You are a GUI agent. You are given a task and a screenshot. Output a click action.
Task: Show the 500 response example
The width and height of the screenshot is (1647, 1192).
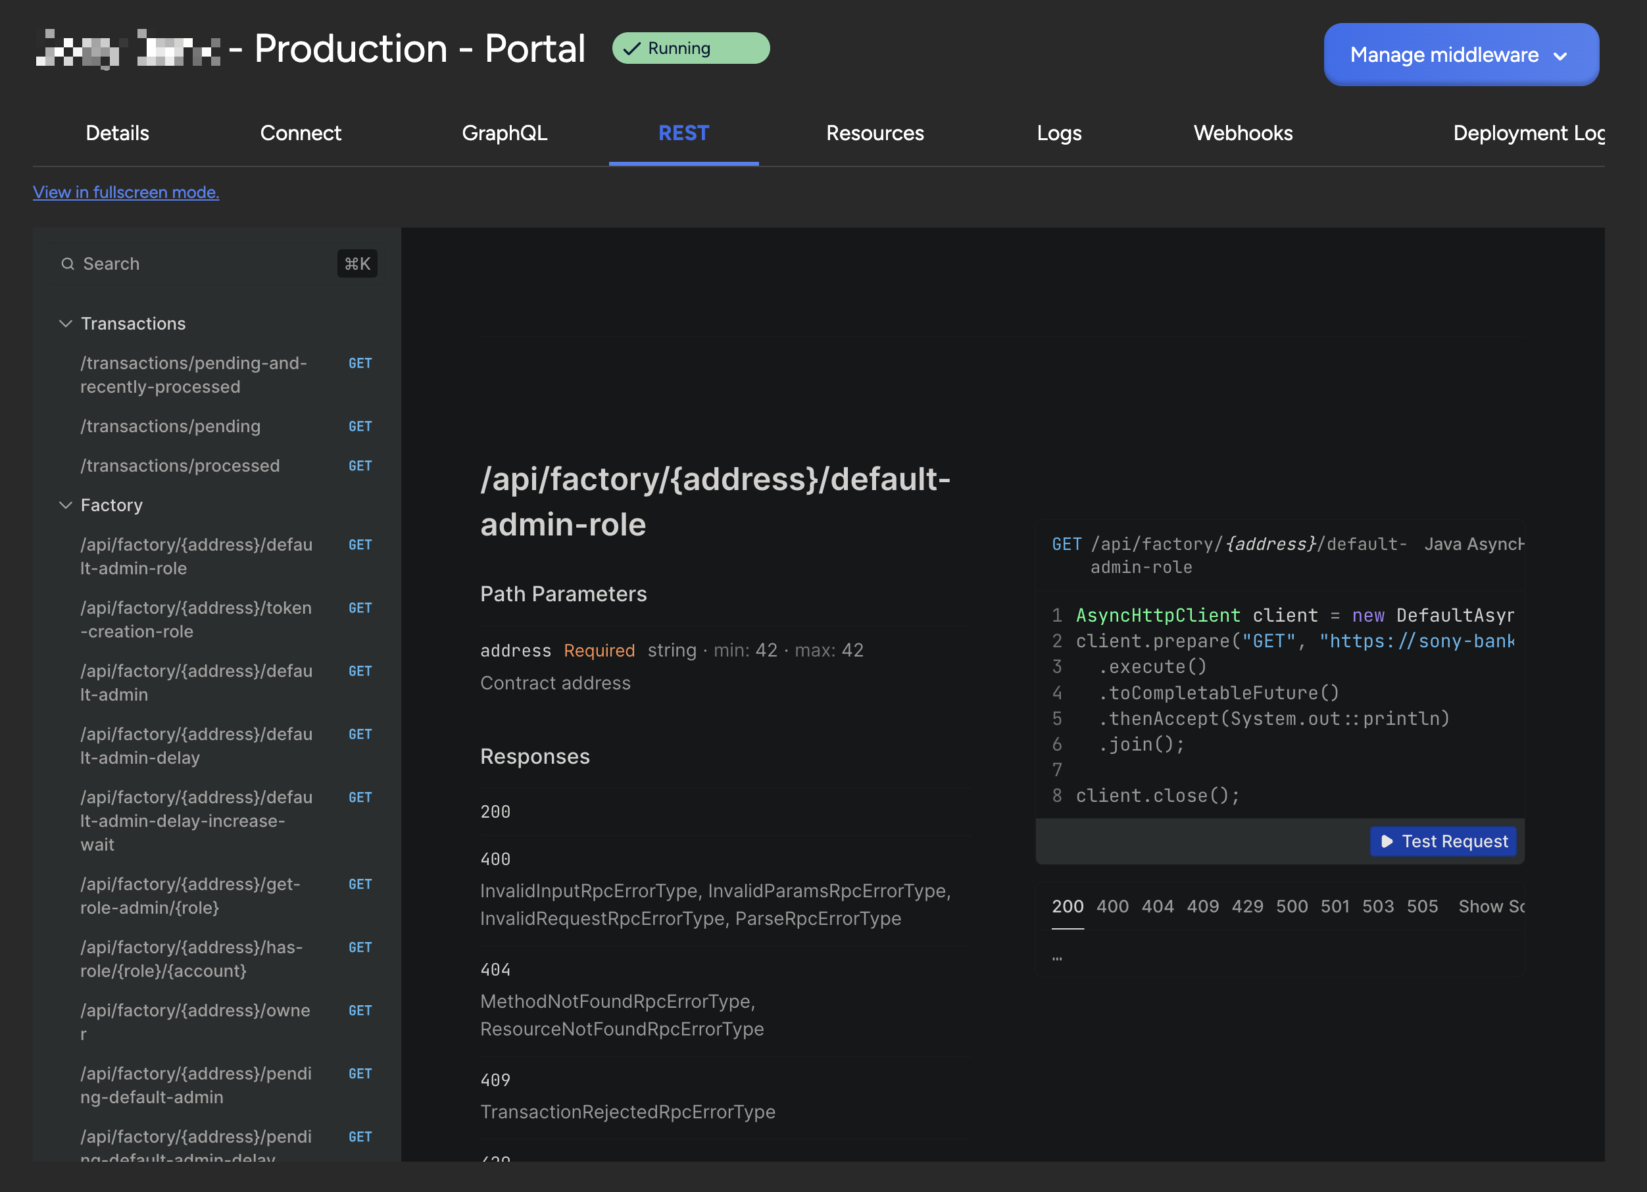[x=1291, y=906]
